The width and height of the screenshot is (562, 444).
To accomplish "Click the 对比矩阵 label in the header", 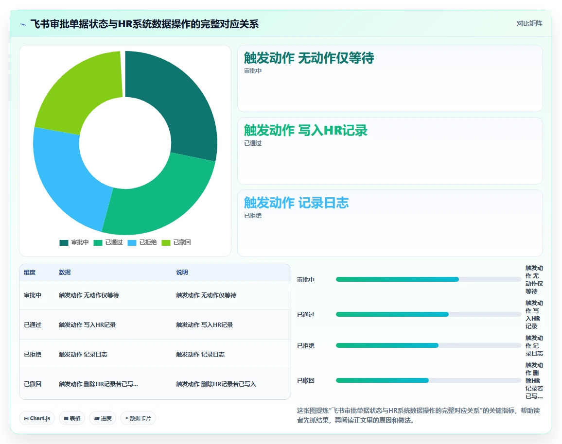I will pyautogui.click(x=529, y=24).
